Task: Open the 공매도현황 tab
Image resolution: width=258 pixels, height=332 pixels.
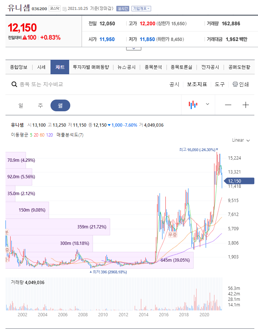Action: pos(239,67)
